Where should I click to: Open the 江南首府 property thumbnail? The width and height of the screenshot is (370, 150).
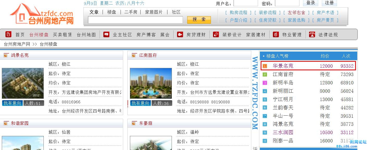click(151, 83)
